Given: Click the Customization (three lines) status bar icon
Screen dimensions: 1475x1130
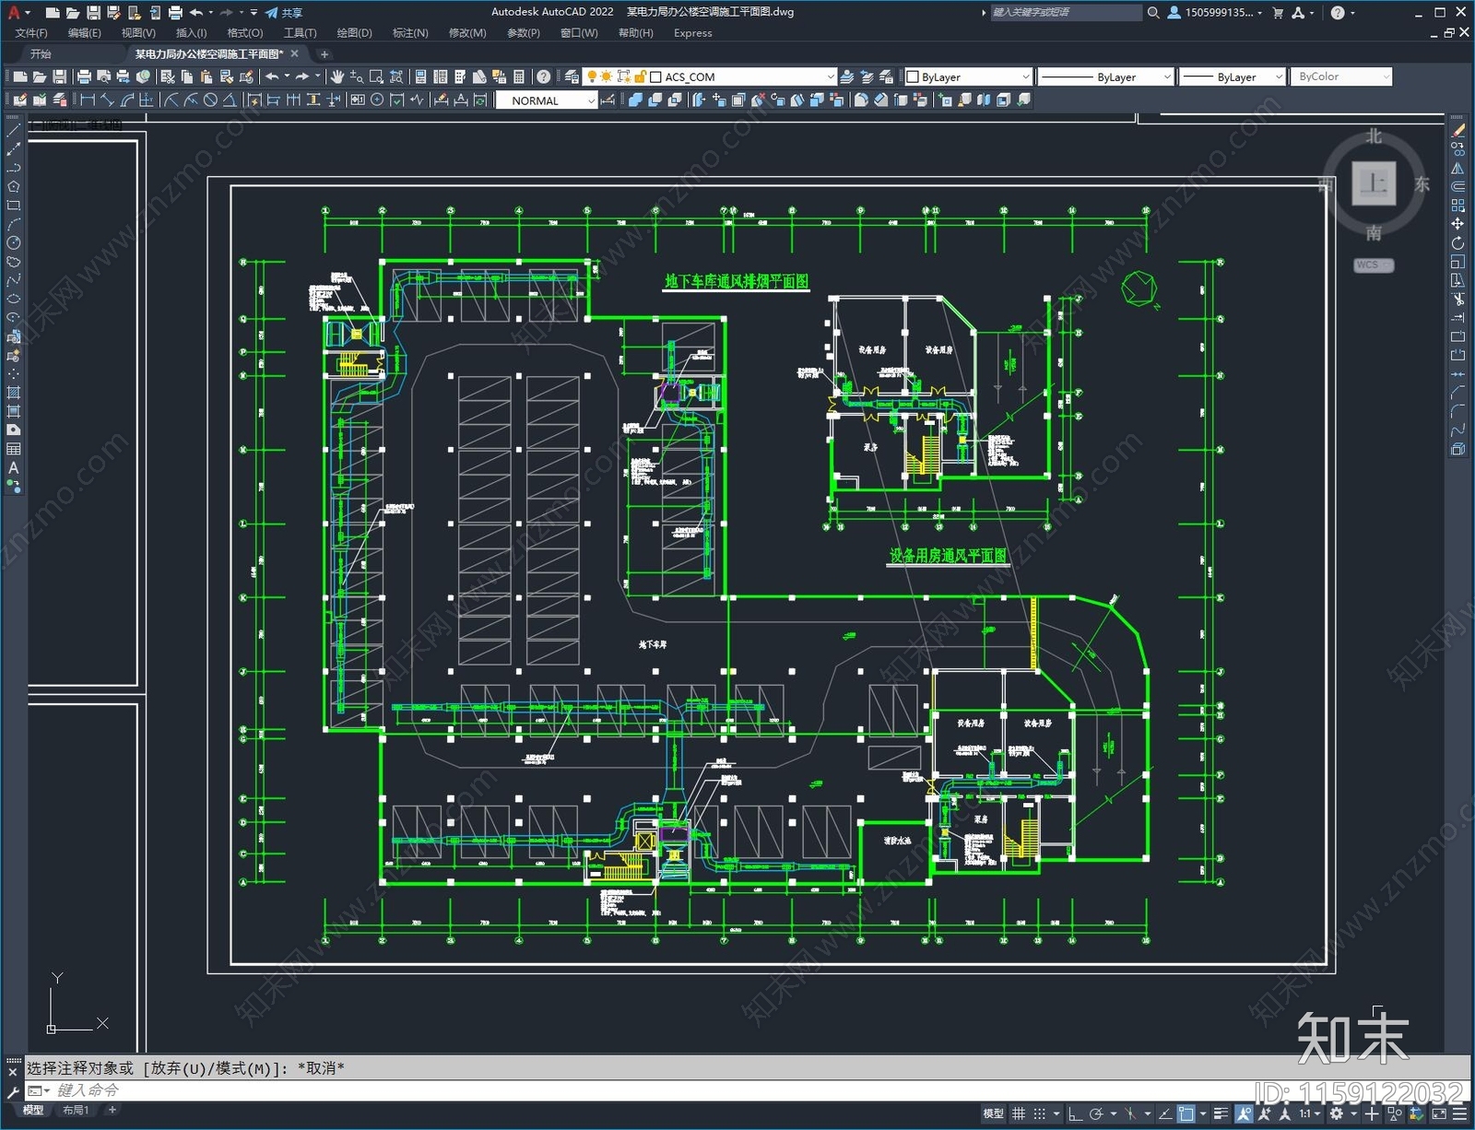Looking at the screenshot, I should [1459, 1113].
